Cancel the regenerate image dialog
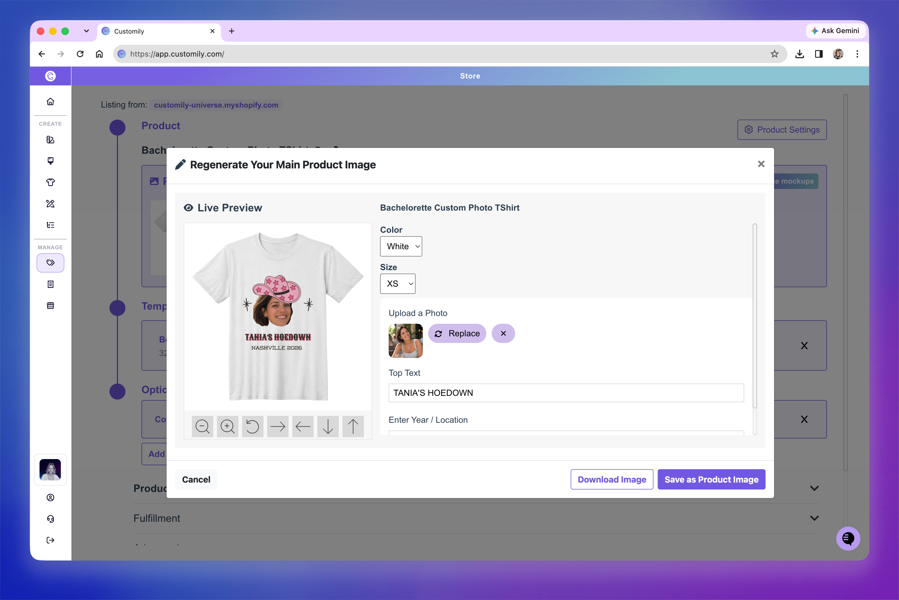The width and height of the screenshot is (899, 600). [x=196, y=479]
